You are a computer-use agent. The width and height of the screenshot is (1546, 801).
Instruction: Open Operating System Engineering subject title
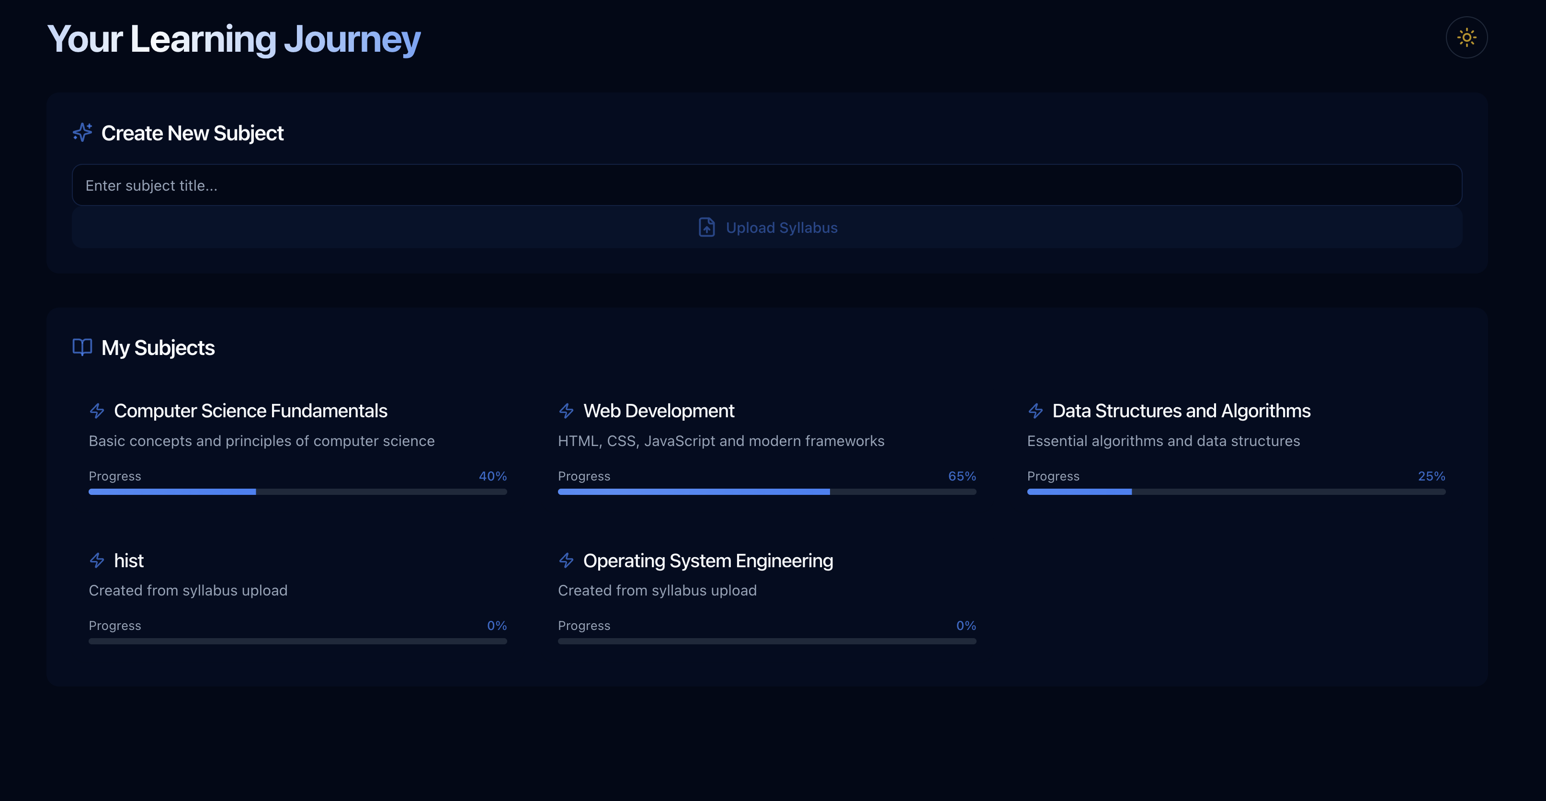[707, 560]
